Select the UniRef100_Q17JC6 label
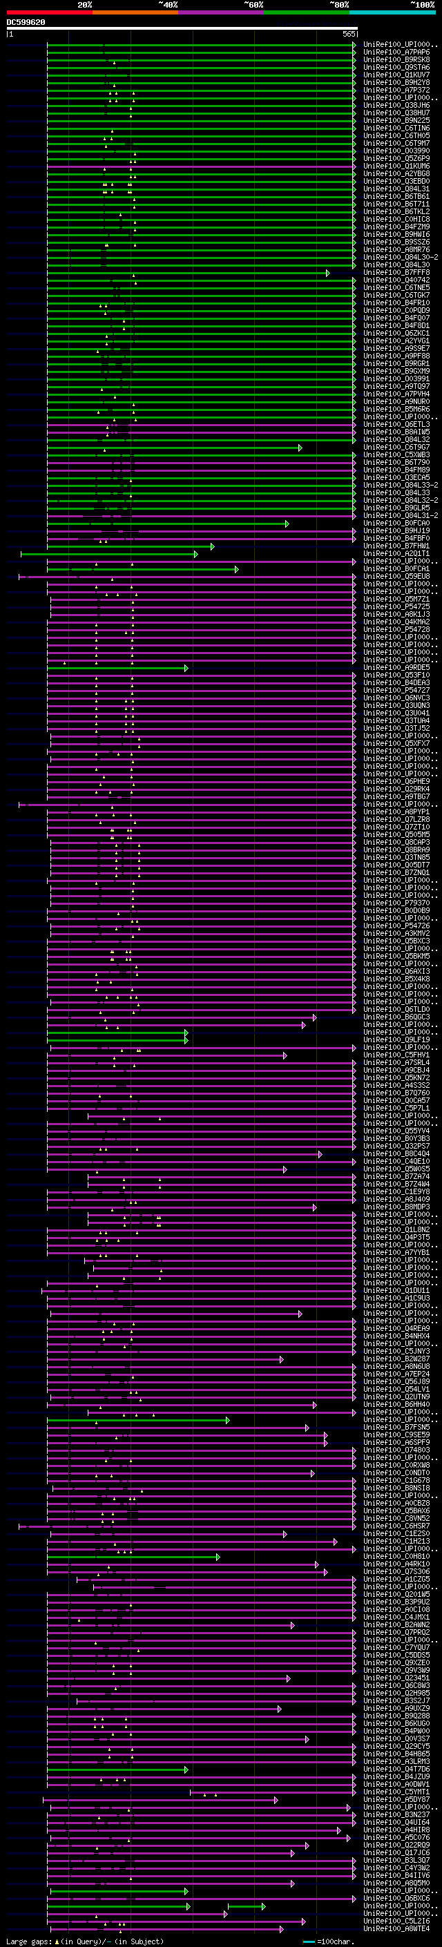The image size is (442, 1947). (396, 1852)
